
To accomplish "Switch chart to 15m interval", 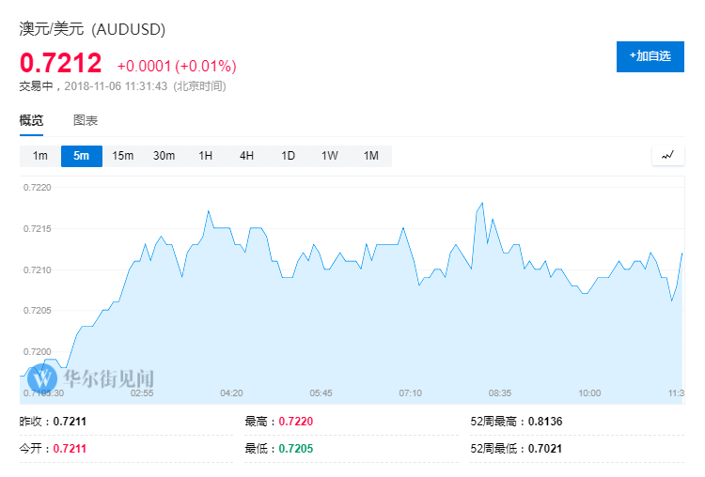I will (x=123, y=156).
